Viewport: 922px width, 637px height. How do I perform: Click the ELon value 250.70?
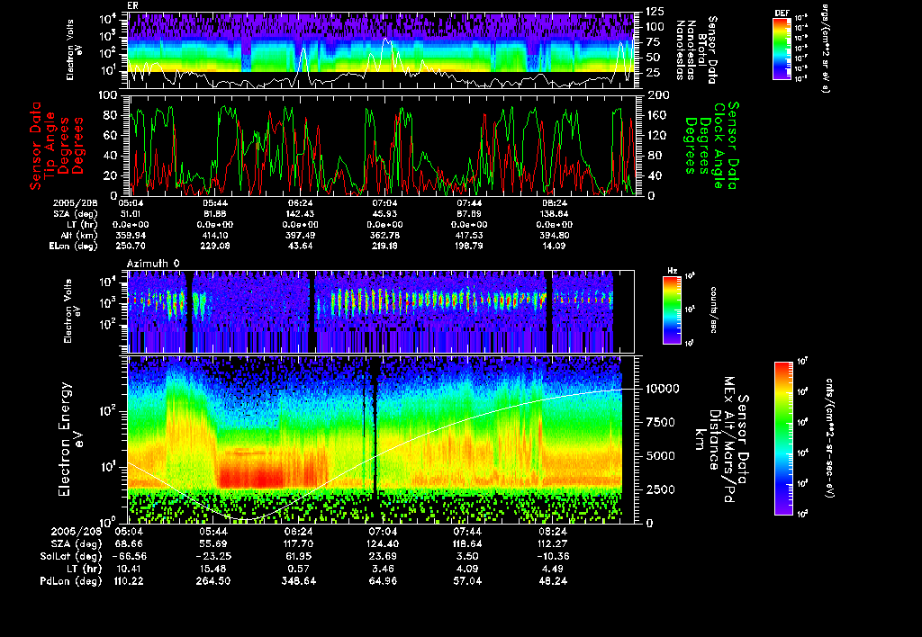131,246
